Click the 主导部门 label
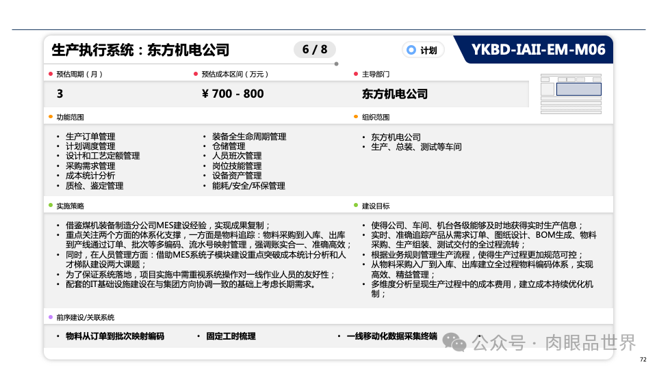 click(376, 74)
